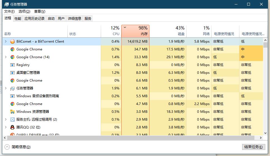Switch to the 详细信息 tab
Viewport: 270px width, 156px height.
click(x=74, y=18)
